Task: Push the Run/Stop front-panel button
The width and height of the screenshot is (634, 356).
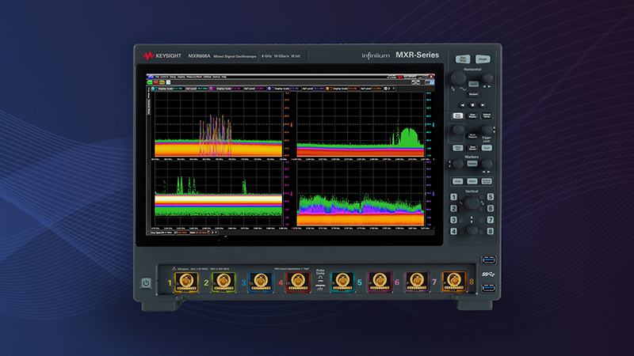Action: click(x=463, y=59)
